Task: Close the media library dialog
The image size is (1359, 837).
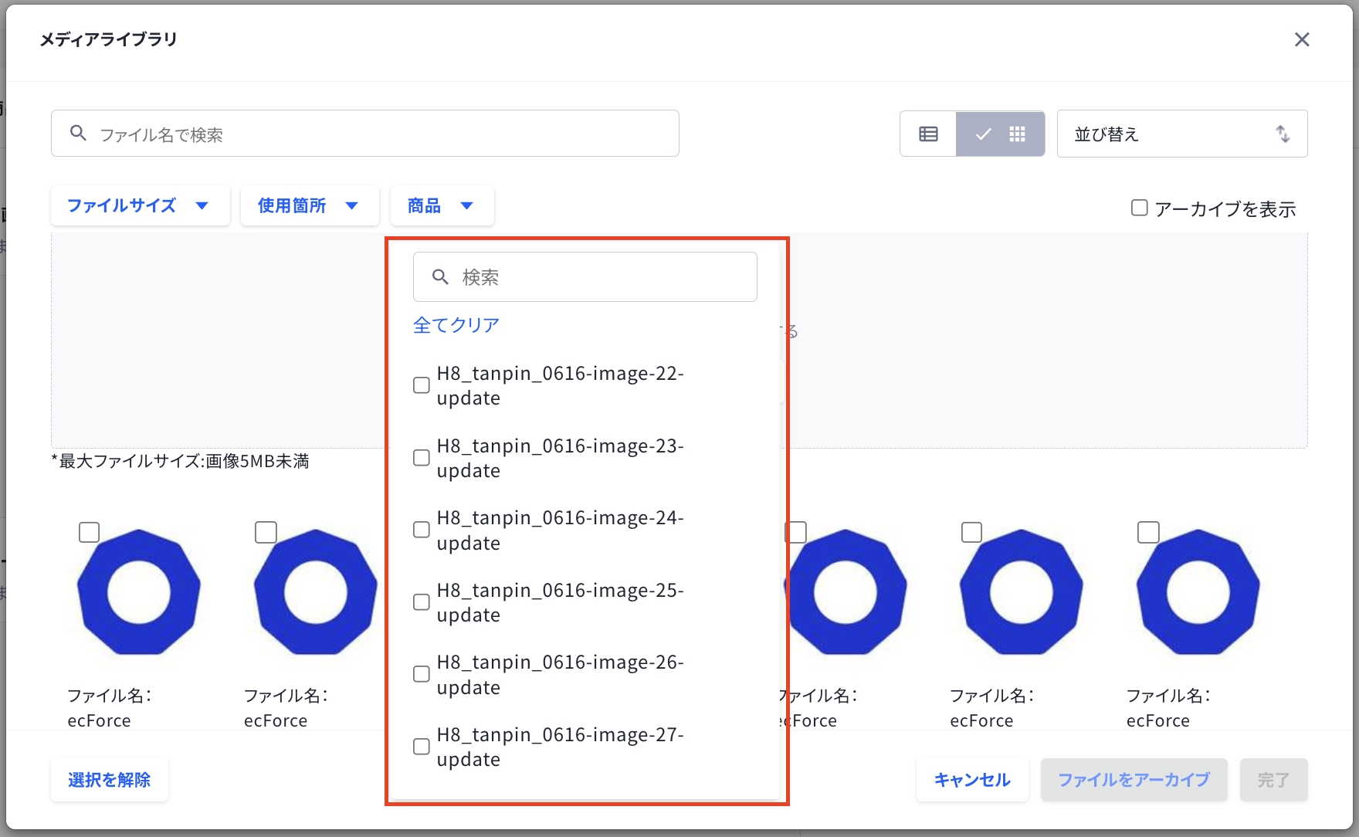Action: tap(1302, 39)
